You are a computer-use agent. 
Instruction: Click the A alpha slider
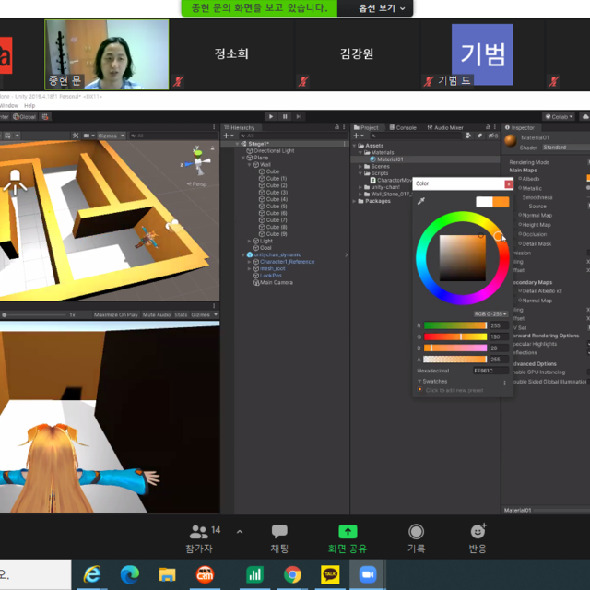(x=455, y=360)
